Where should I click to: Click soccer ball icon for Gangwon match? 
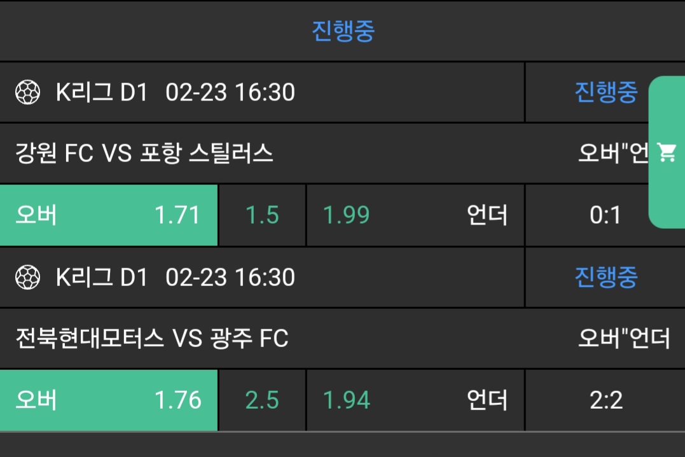(27, 93)
